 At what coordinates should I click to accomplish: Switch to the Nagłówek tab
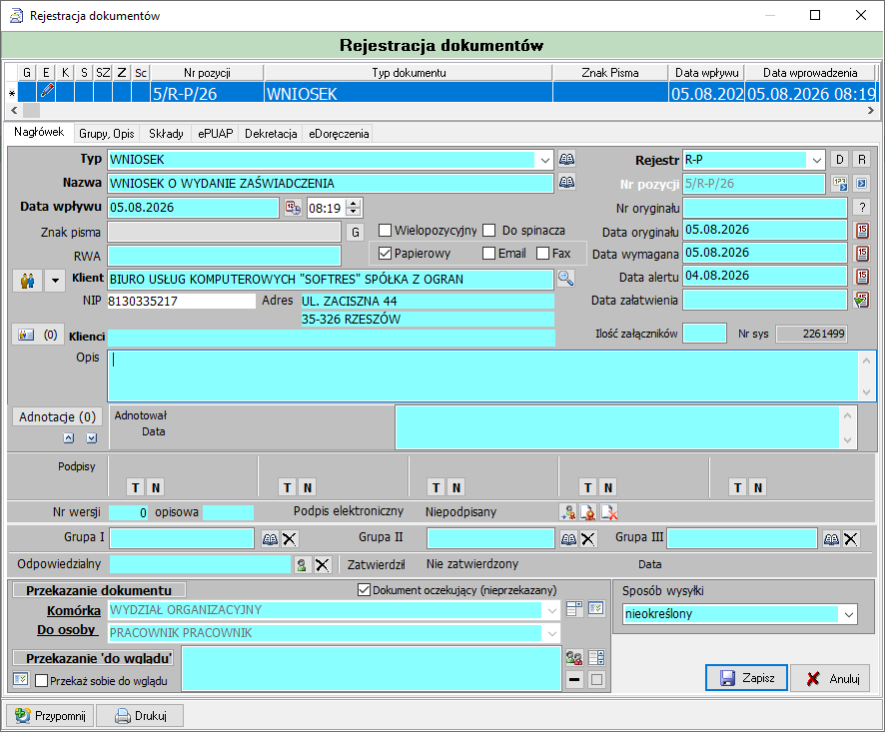pos(39,132)
